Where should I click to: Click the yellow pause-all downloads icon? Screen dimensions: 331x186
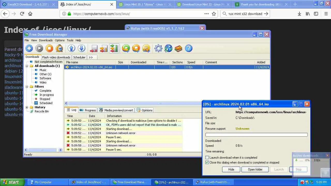click(x=146, y=48)
